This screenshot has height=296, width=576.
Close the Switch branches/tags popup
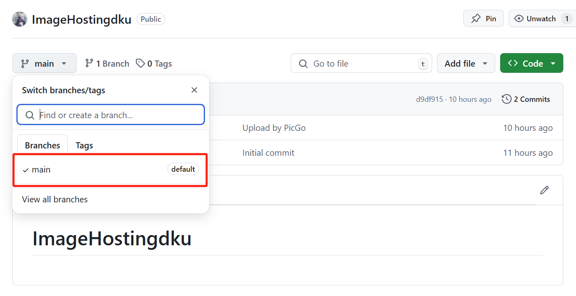[x=194, y=90]
